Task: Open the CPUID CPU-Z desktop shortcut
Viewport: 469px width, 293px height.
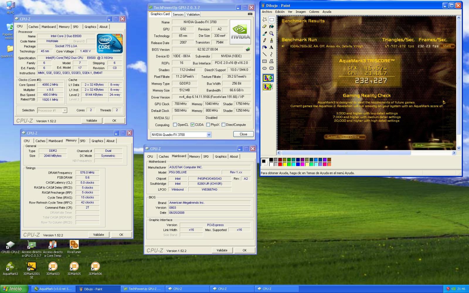Action: (10, 247)
